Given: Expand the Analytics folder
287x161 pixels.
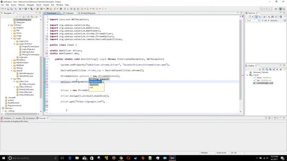Looking at the screenshot, I should [12, 28].
